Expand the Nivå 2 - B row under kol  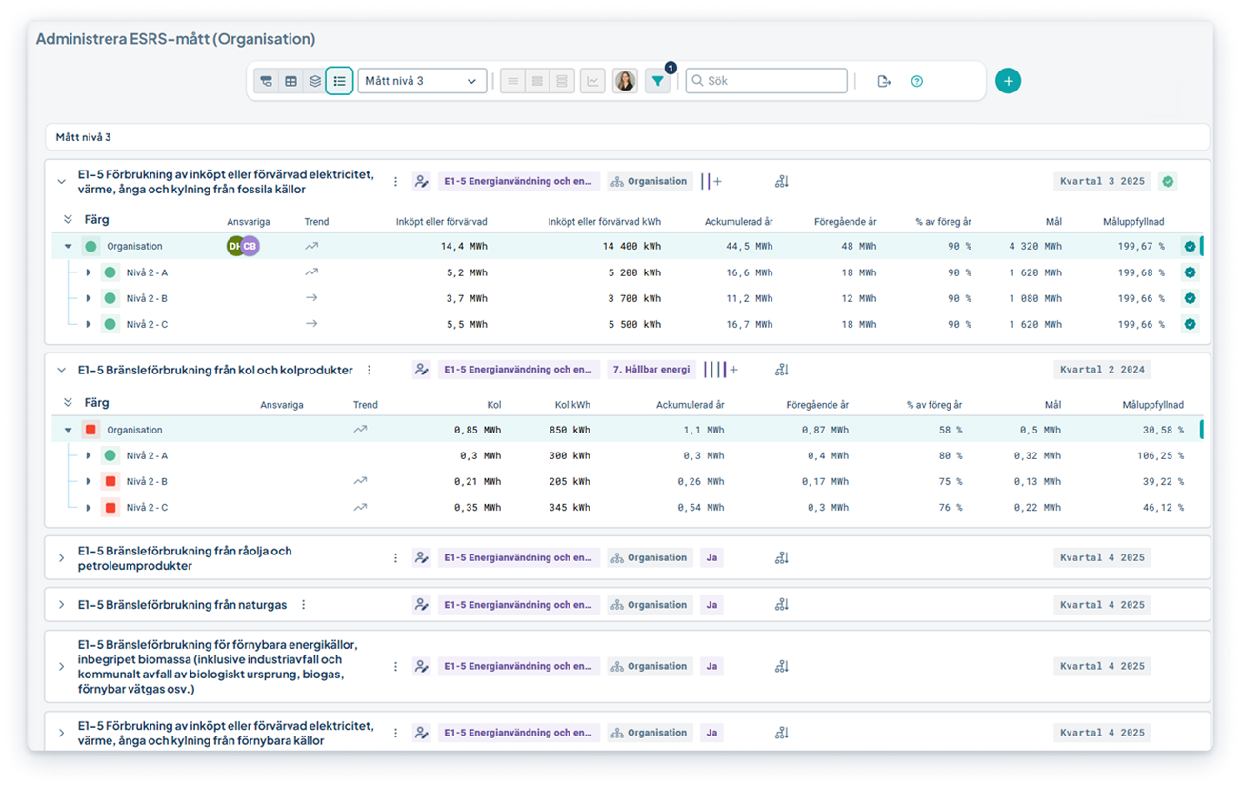coord(89,482)
